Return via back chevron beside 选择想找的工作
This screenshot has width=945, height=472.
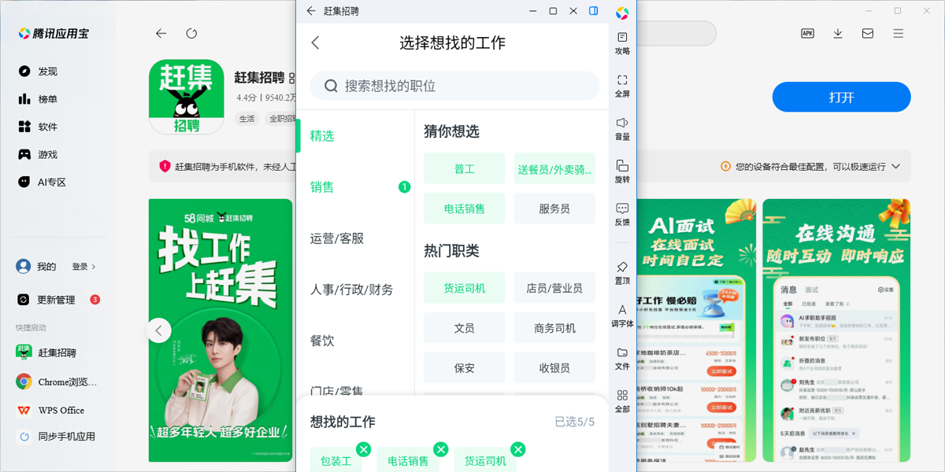tap(316, 42)
